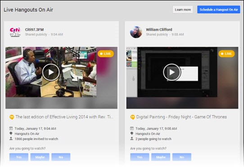Open The last edition of Effective Living link

(x=64, y=117)
